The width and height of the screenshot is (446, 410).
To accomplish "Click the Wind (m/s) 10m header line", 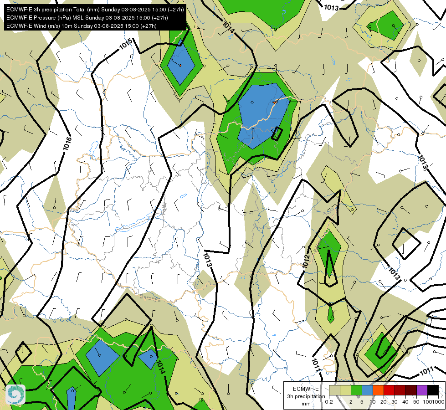I will click(x=82, y=26).
